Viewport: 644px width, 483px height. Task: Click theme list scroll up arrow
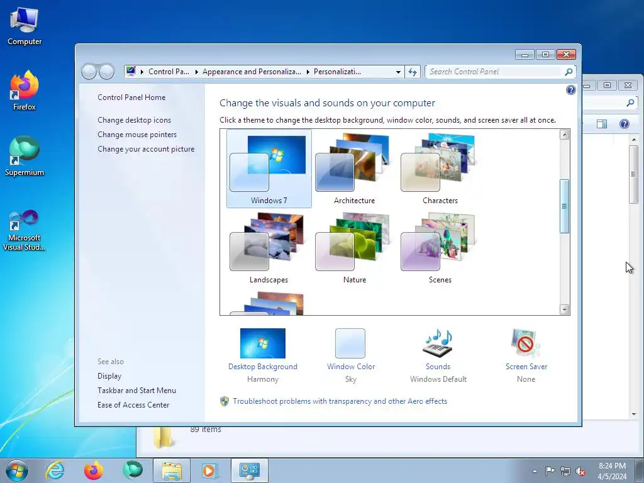click(x=564, y=135)
